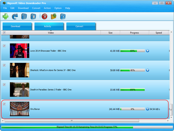Click the play video toolbar icon
Screen dimensions: 174x131
(63, 17)
